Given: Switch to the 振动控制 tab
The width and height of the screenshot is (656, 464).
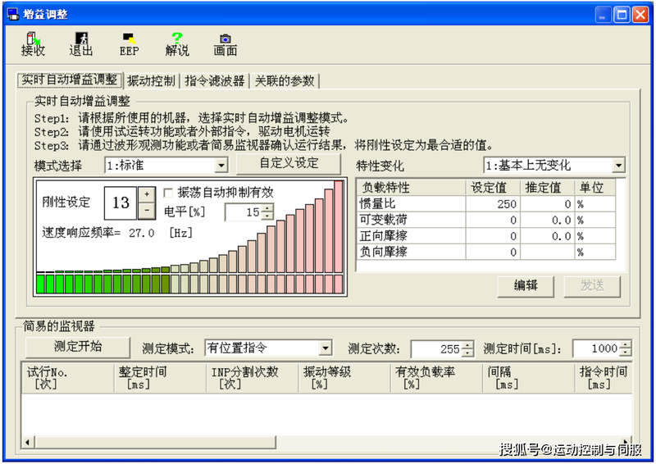Looking at the screenshot, I should (151, 80).
